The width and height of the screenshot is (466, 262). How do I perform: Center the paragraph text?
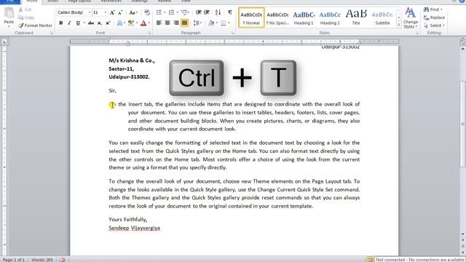pyautogui.click(x=167, y=23)
